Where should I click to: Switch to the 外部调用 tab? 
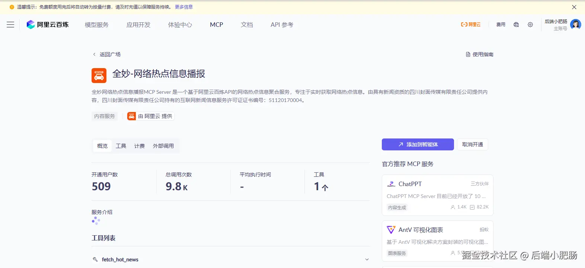point(163,146)
